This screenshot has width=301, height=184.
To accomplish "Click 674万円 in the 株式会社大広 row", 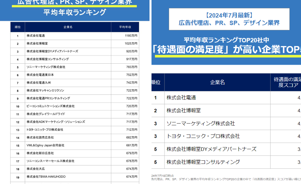I will click(x=132, y=169).
